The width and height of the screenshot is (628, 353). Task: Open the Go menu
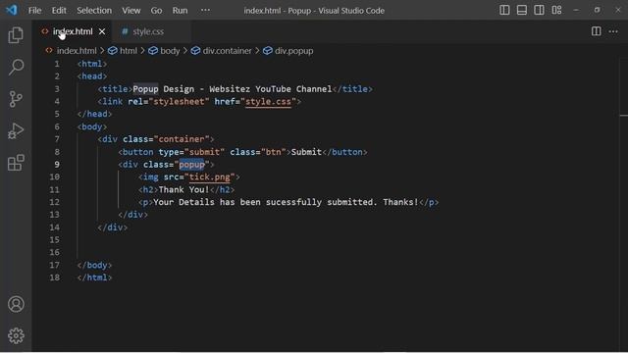(156, 11)
